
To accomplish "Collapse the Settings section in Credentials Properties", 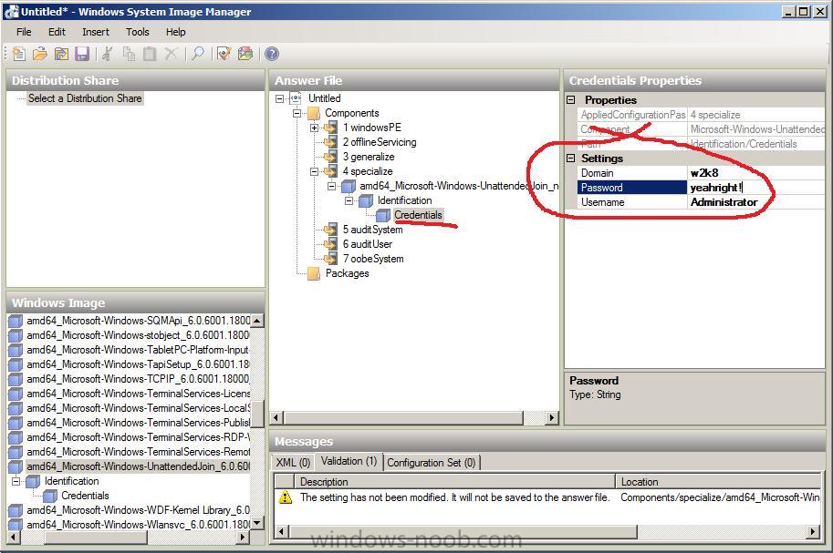I will pos(571,159).
